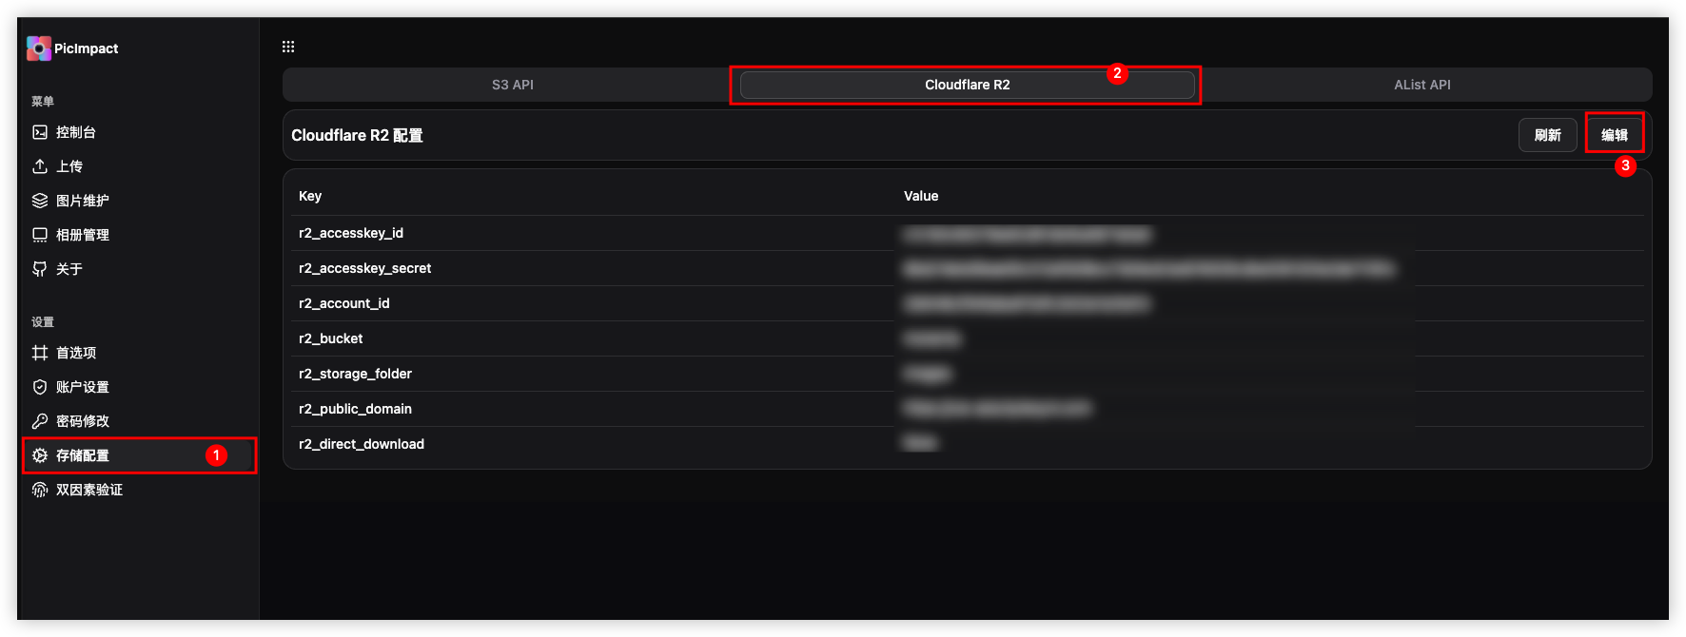Go to 上传 upload page

click(140, 166)
